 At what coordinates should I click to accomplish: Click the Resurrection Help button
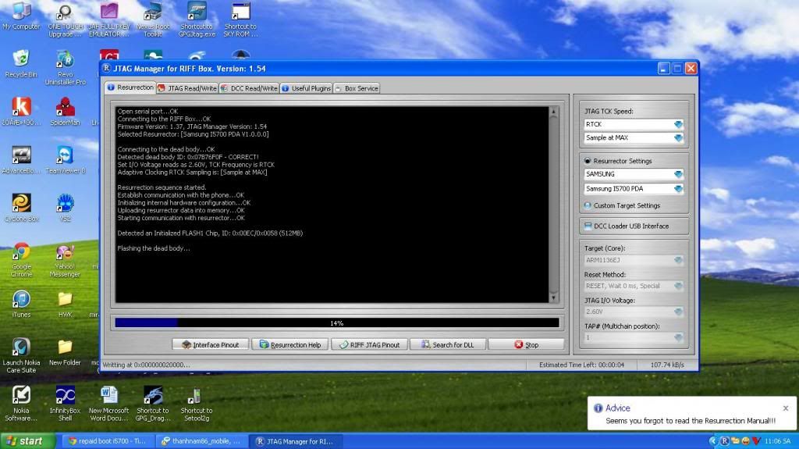click(x=290, y=345)
